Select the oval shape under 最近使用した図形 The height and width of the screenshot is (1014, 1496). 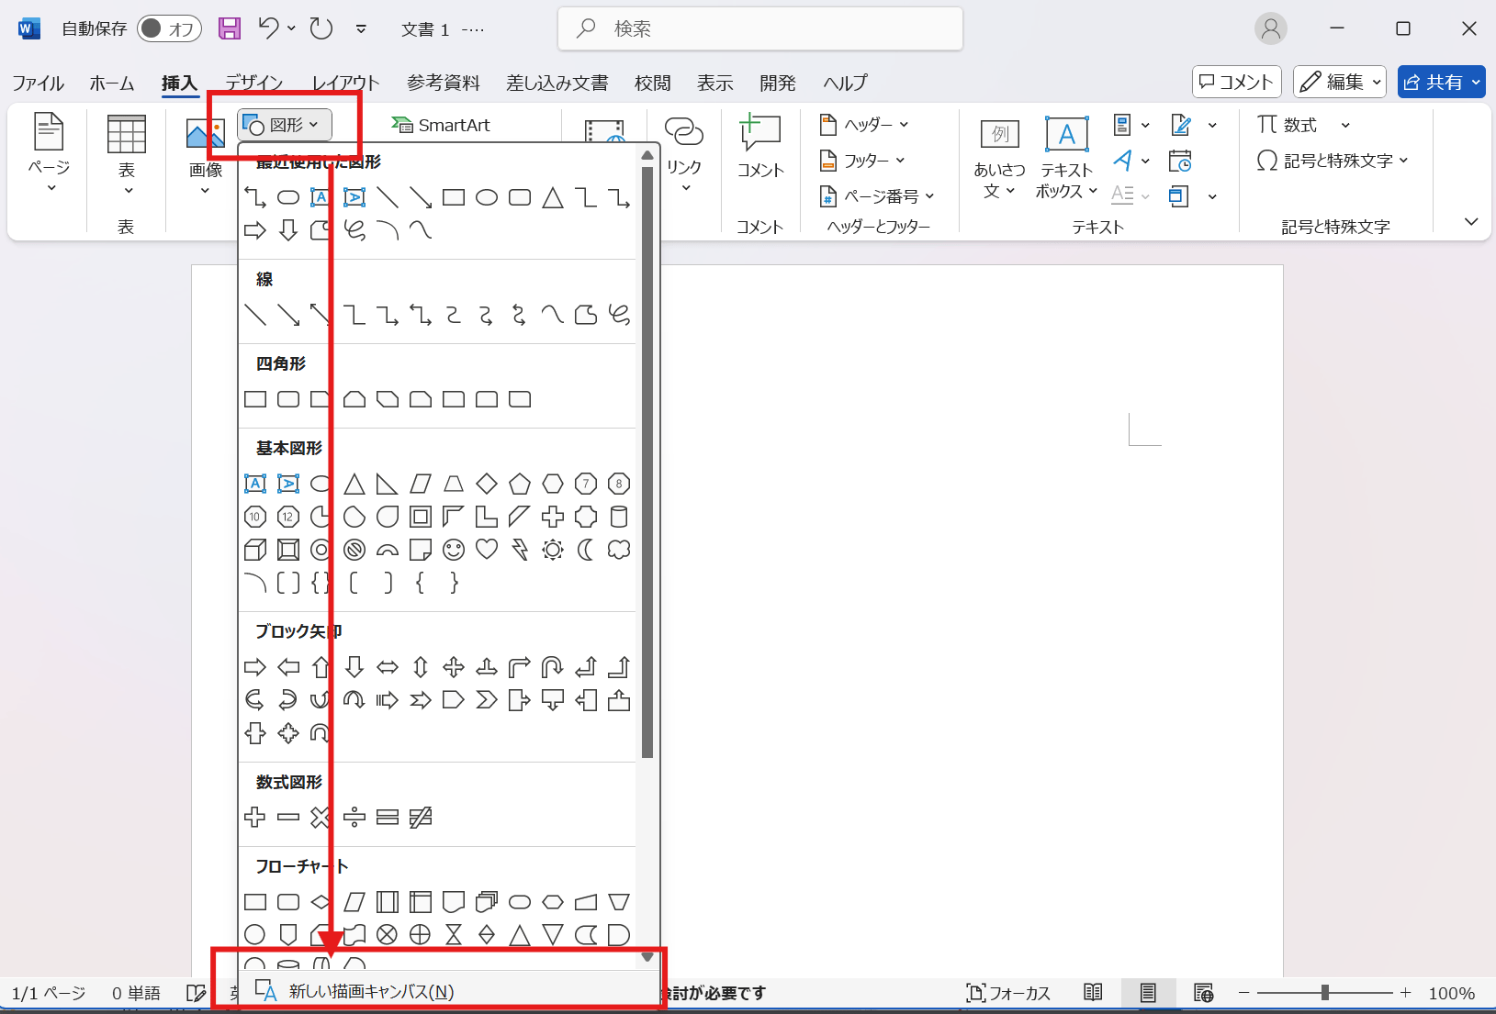click(x=287, y=196)
